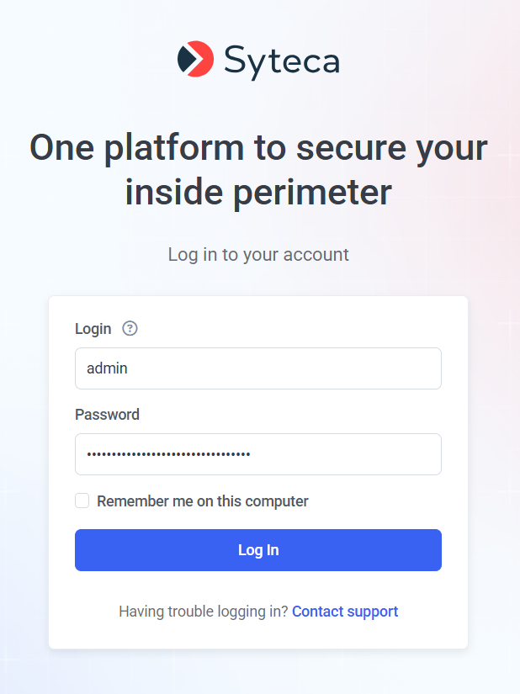Click the 'Login' field label
This screenshot has width=520, height=694.
pyautogui.click(x=93, y=329)
